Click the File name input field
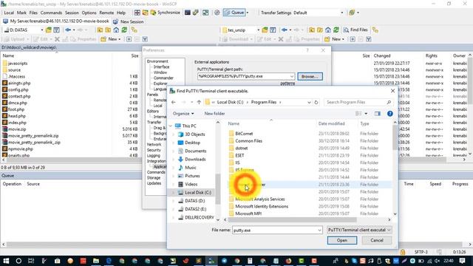 tap(277, 230)
